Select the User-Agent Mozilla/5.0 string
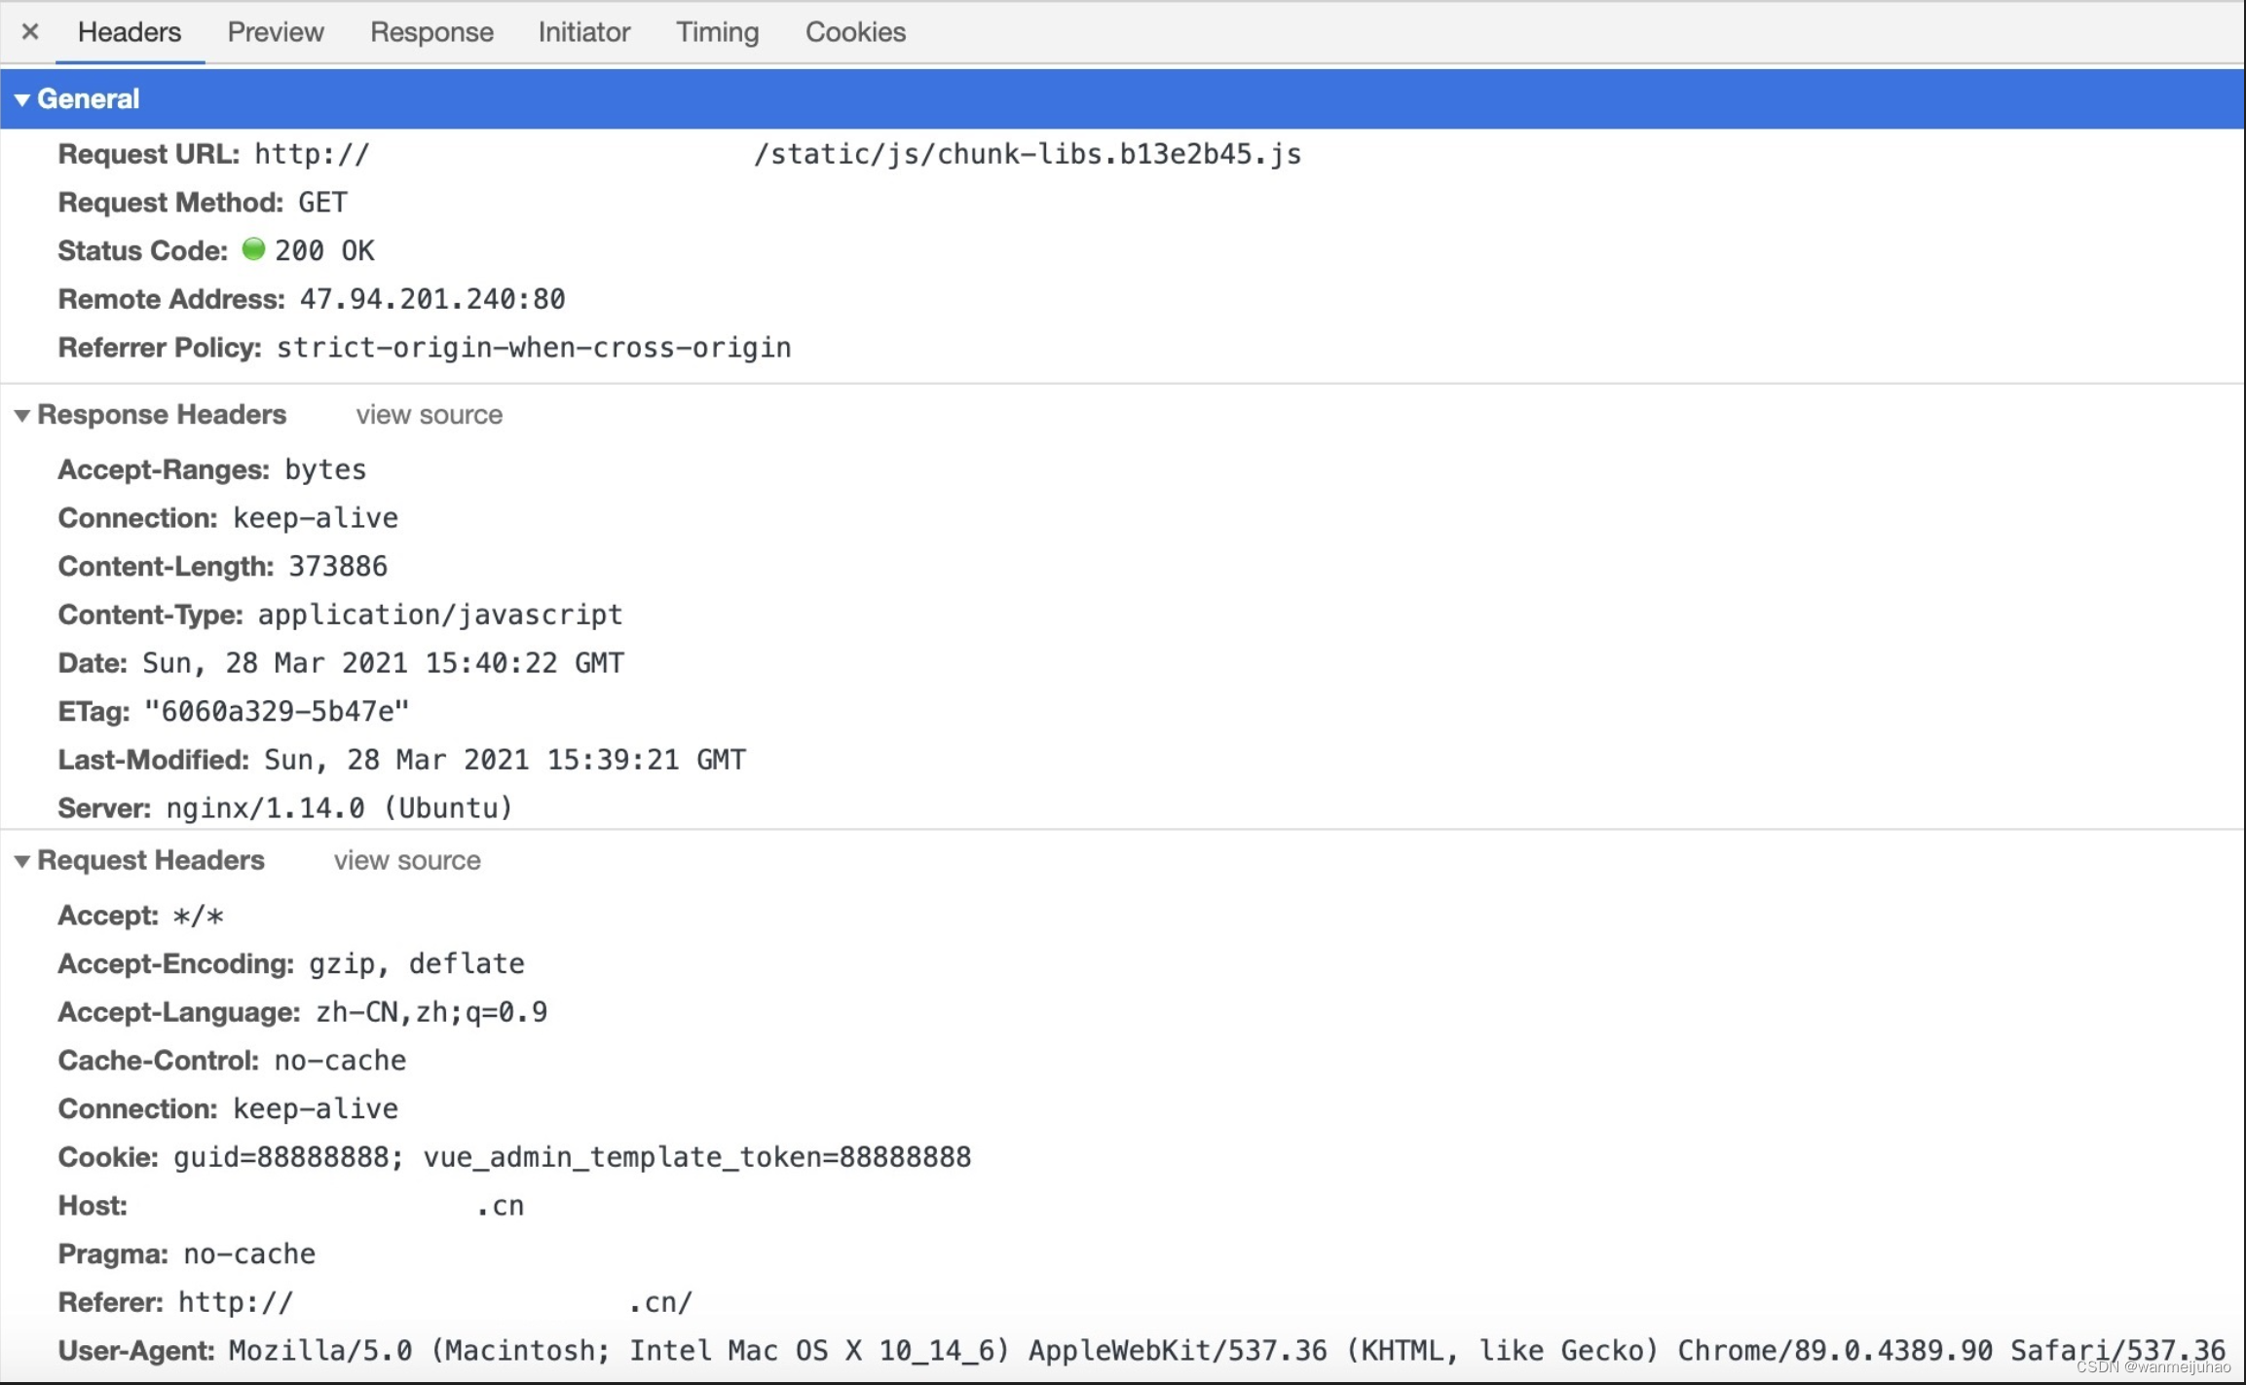 point(1227,1351)
